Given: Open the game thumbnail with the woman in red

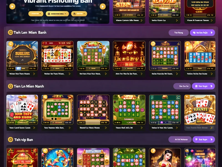Looking at the screenshot, I should point(165,157).
